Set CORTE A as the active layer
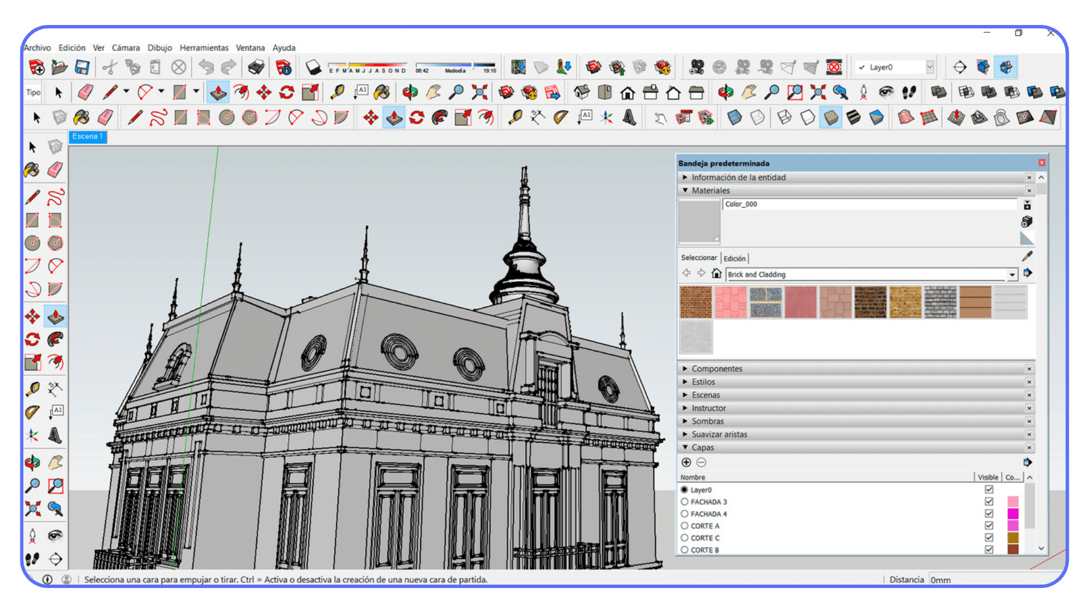The height and width of the screenshot is (613, 1089). tap(685, 526)
